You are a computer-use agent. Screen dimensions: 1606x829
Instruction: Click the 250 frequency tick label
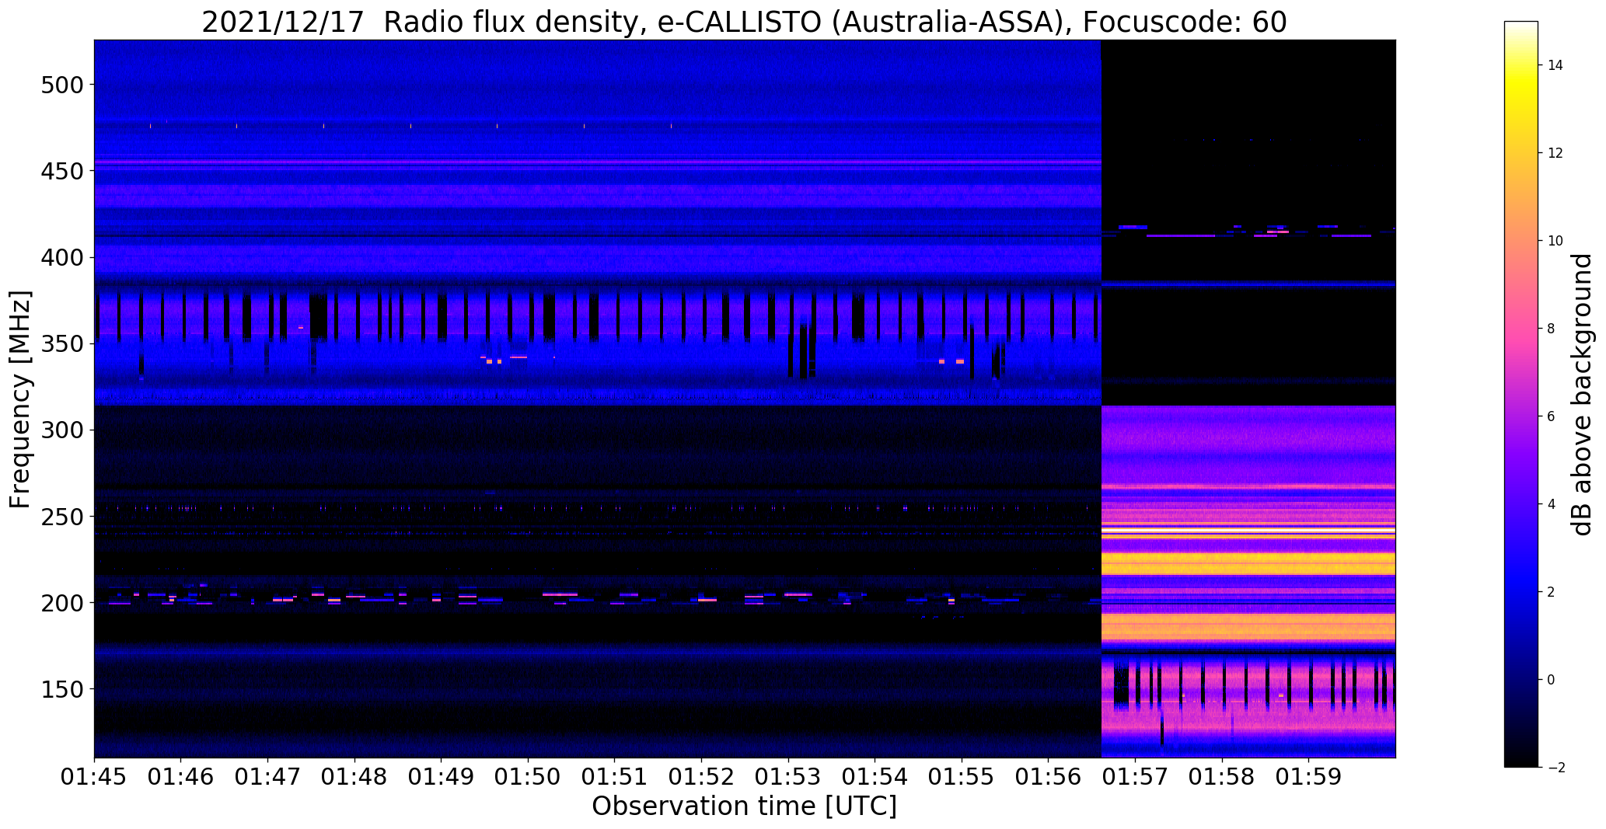click(61, 516)
